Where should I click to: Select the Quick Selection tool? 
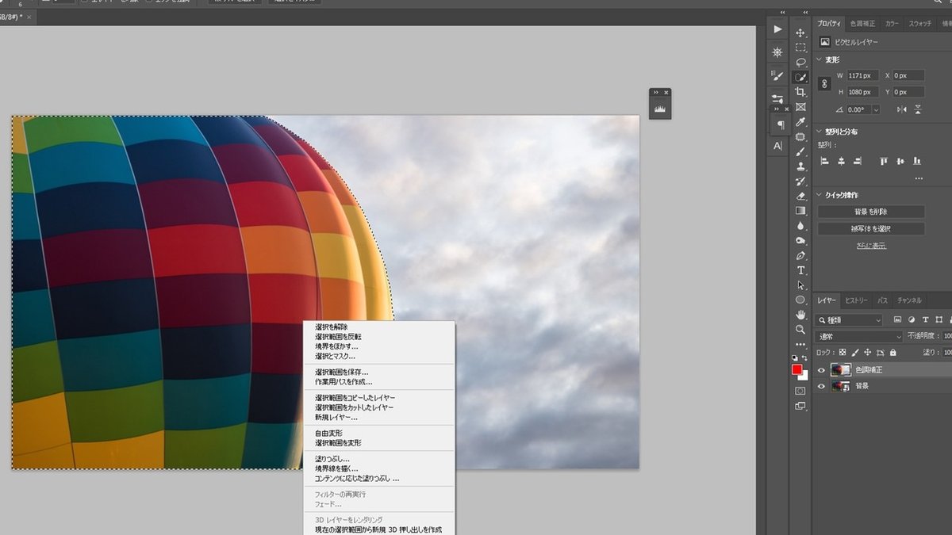[x=800, y=78]
